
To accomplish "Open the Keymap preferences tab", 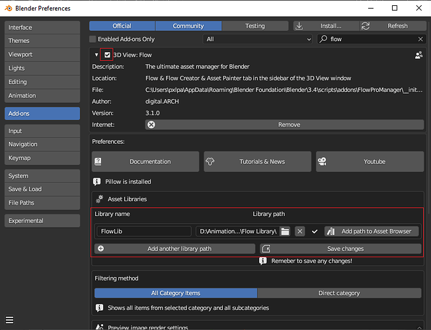I will [42, 158].
